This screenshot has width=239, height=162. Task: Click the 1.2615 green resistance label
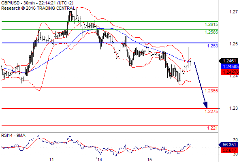211,24
